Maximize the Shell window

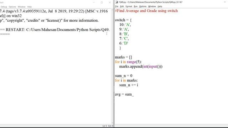tap(102, 2)
